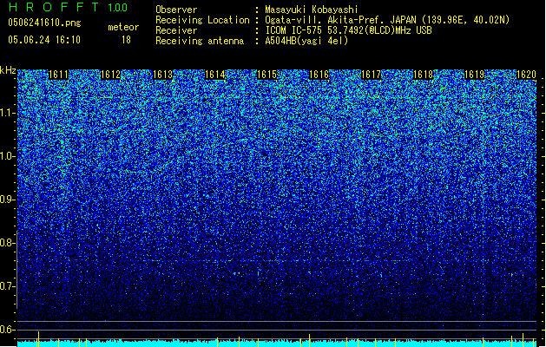Click the 1.0 kHz axis tick label

7,157
